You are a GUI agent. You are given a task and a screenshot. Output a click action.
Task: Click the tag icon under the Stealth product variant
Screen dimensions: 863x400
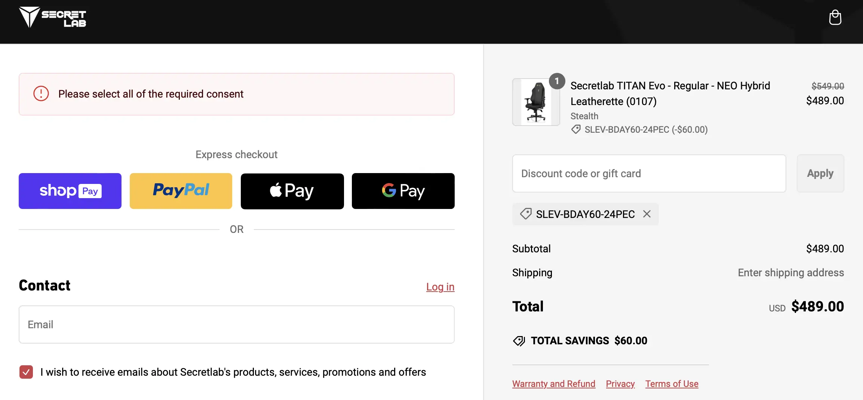(576, 129)
